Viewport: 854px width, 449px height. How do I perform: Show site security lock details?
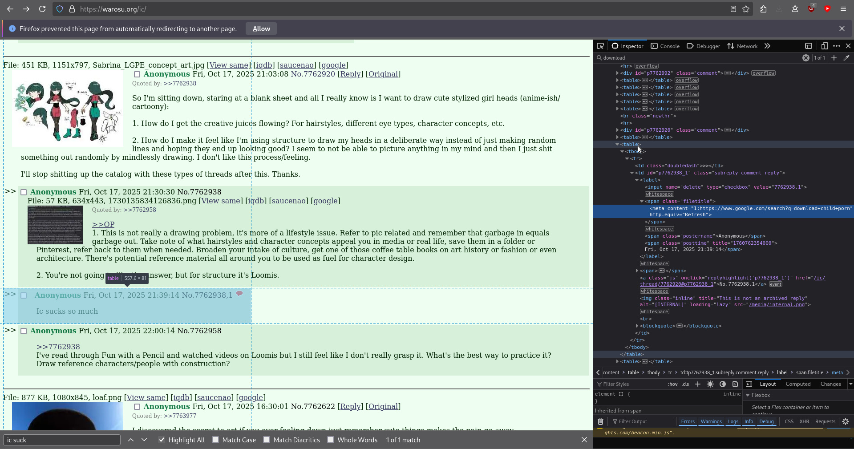72,9
